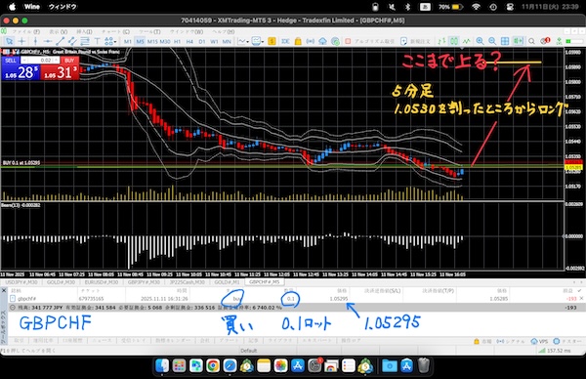
Task: Open the chart type line dropdown
Action: point(243,41)
